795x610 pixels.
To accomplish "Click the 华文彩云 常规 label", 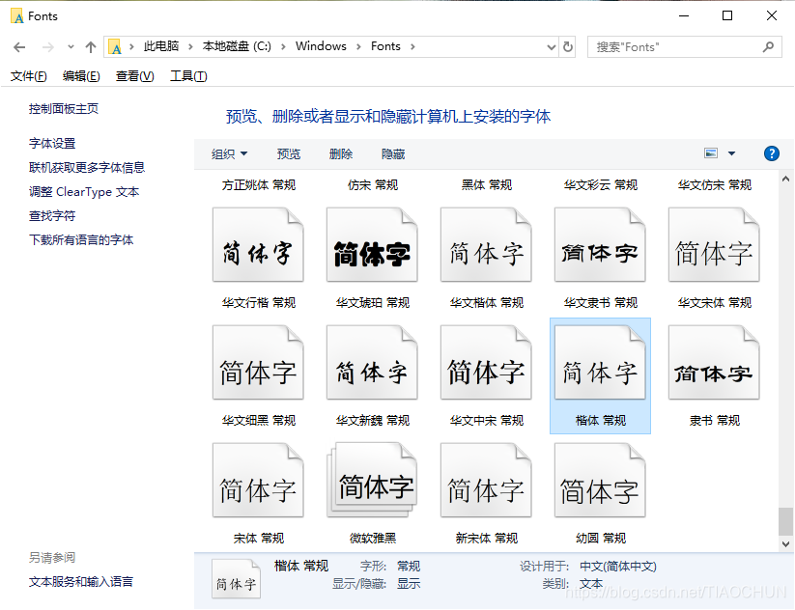I will [x=601, y=185].
